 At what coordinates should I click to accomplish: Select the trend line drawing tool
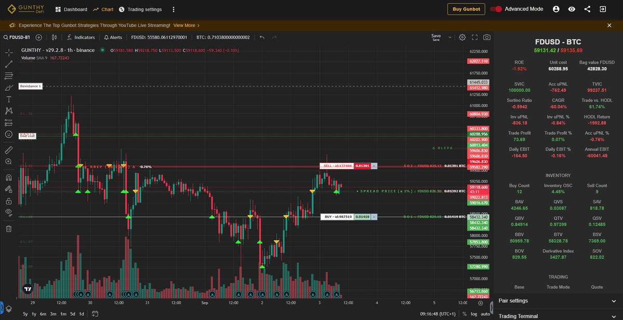(9, 64)
